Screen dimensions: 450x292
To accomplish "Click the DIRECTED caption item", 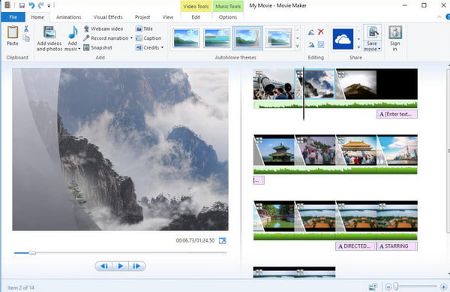I will (355, 246).
